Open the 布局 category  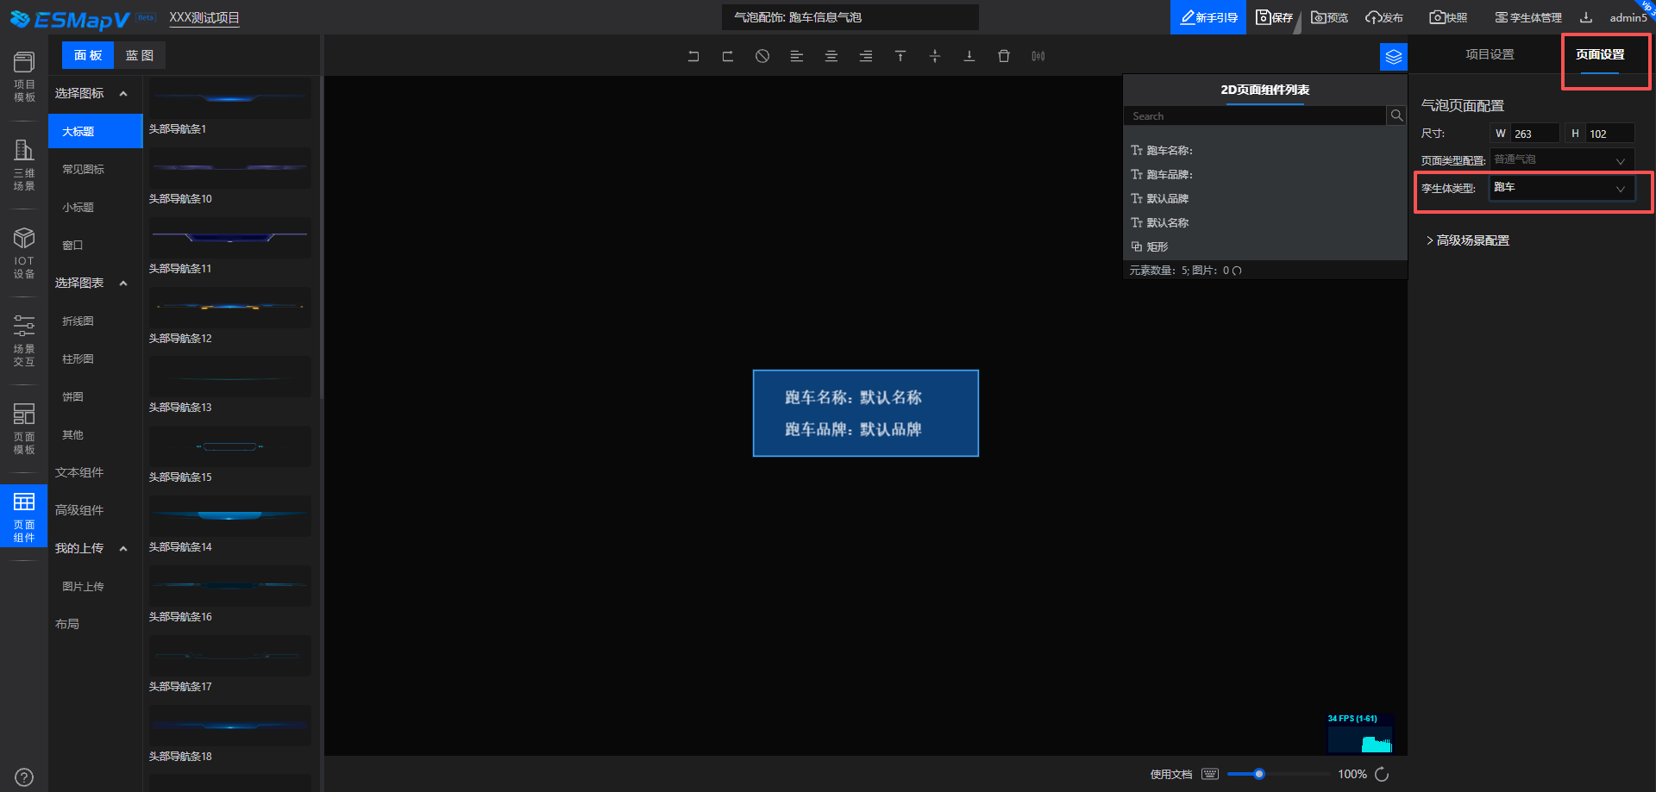coord(96,624)
